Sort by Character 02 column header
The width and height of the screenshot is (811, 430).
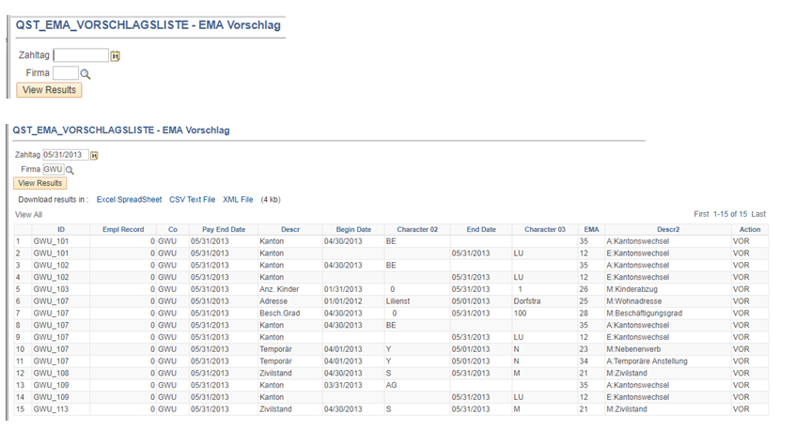[417, 229]
